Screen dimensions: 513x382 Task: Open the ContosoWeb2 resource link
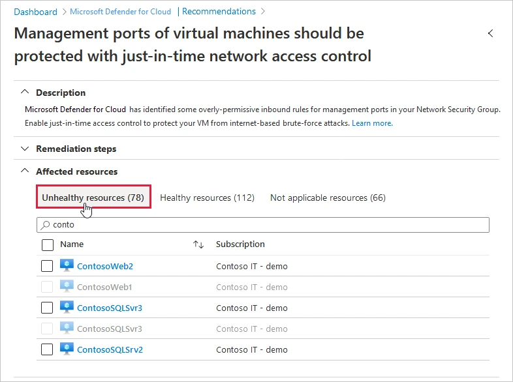(105, 266)
